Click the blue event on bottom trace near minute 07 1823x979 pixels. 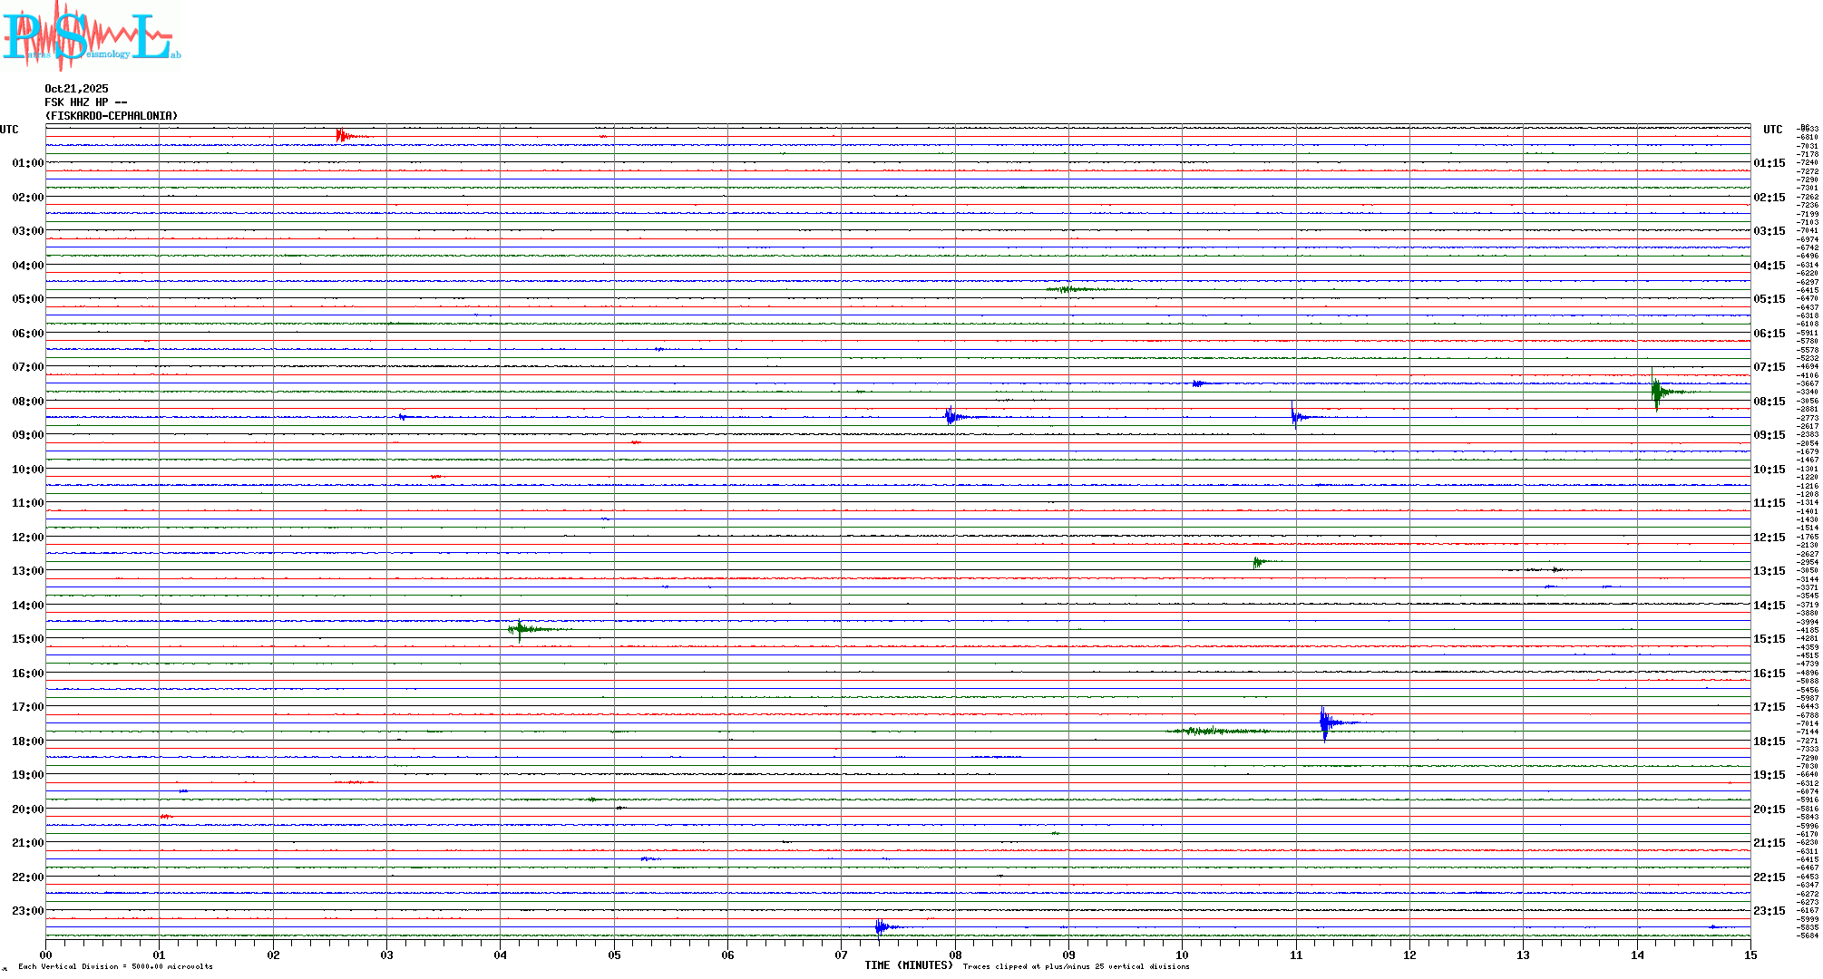click(x=880, y=926)
